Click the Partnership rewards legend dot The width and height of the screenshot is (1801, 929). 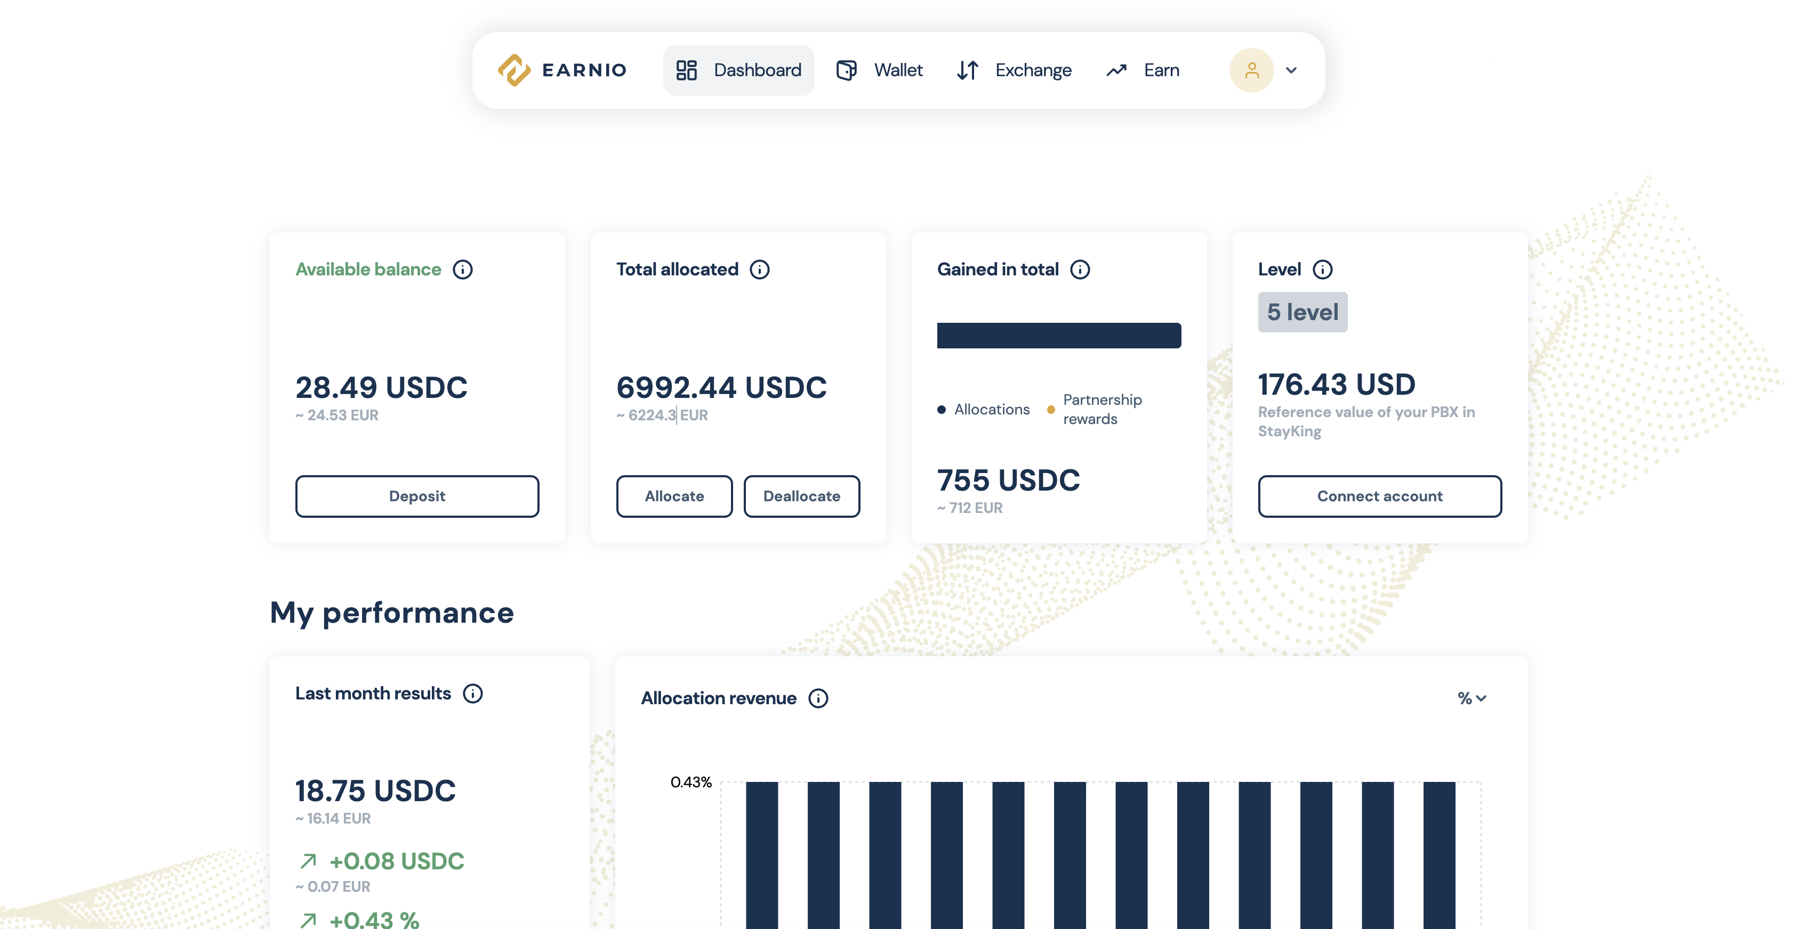(1051, 410)
